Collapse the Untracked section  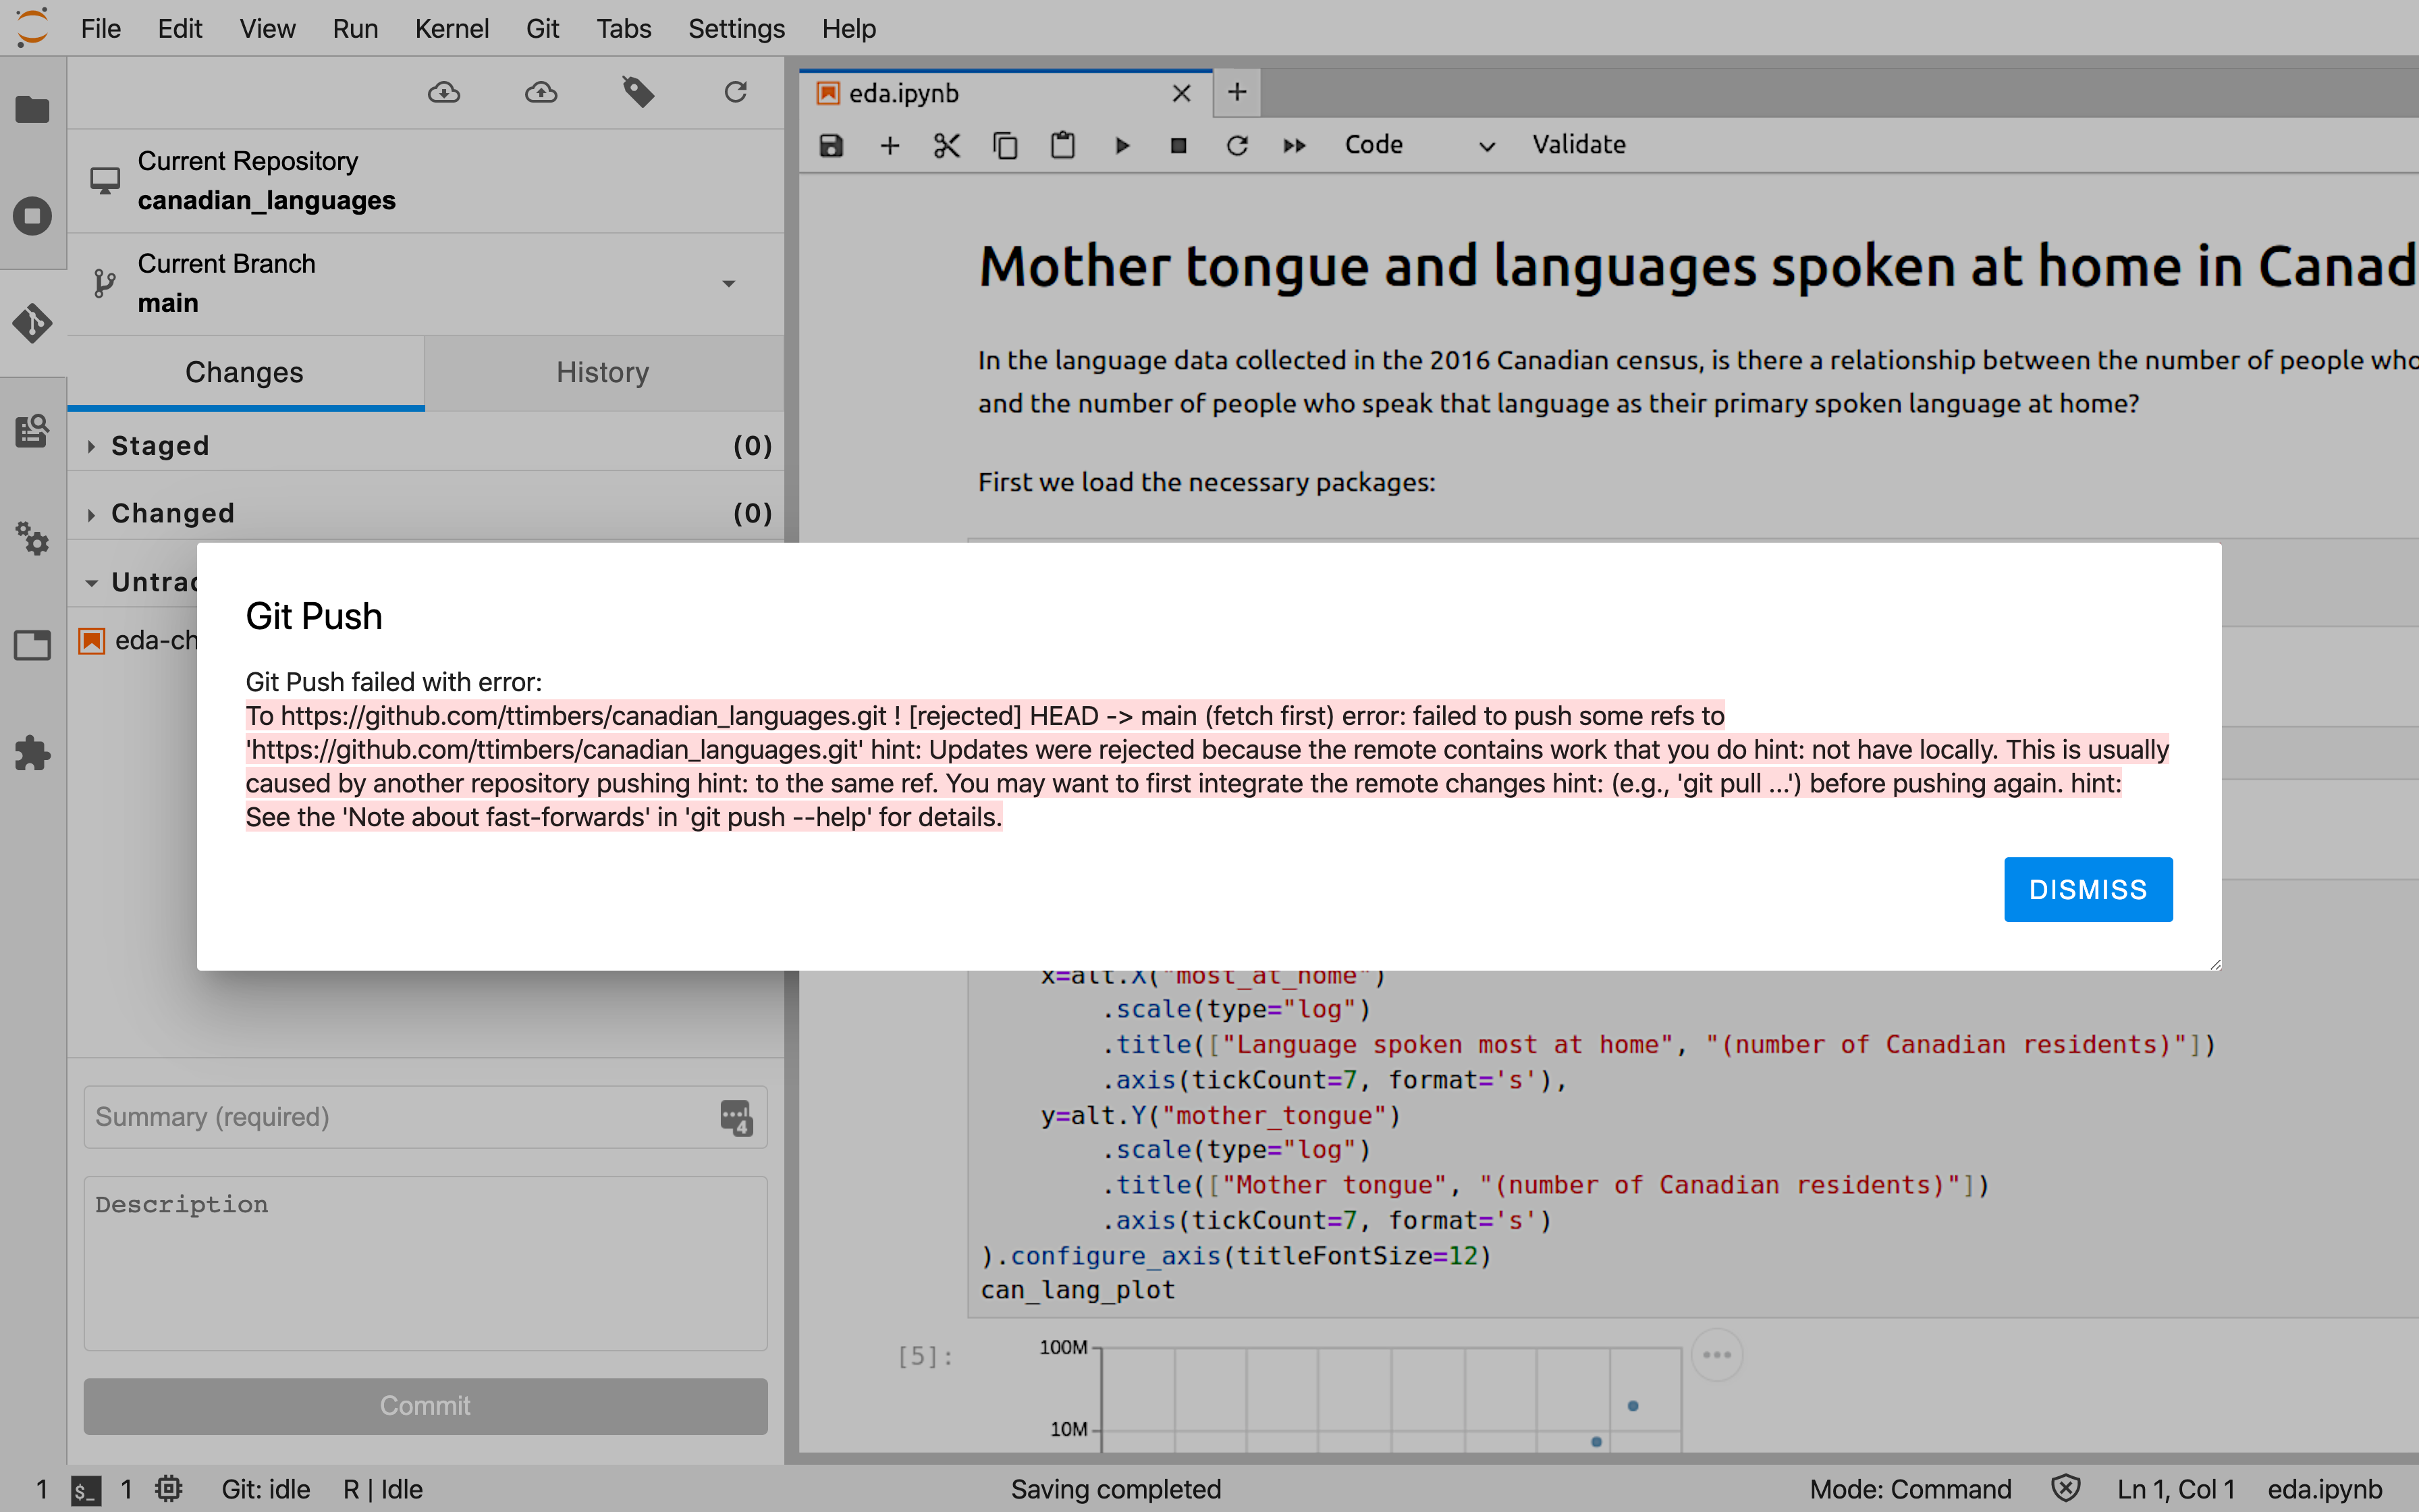[92, 582]
